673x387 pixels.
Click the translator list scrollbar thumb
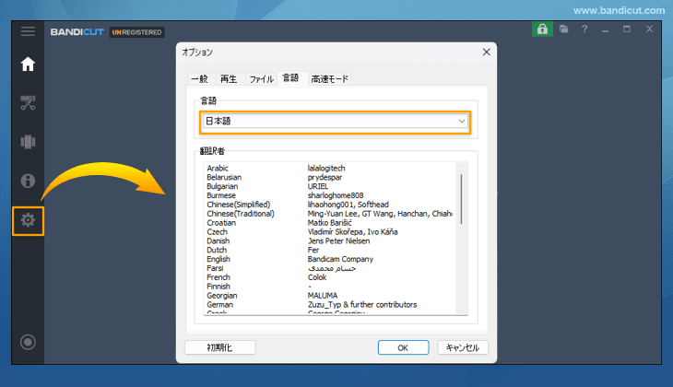coord(461,199)
